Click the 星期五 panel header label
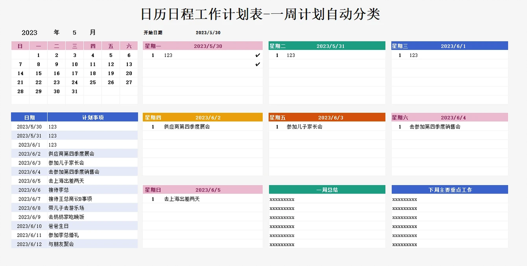 click(278, 118)
